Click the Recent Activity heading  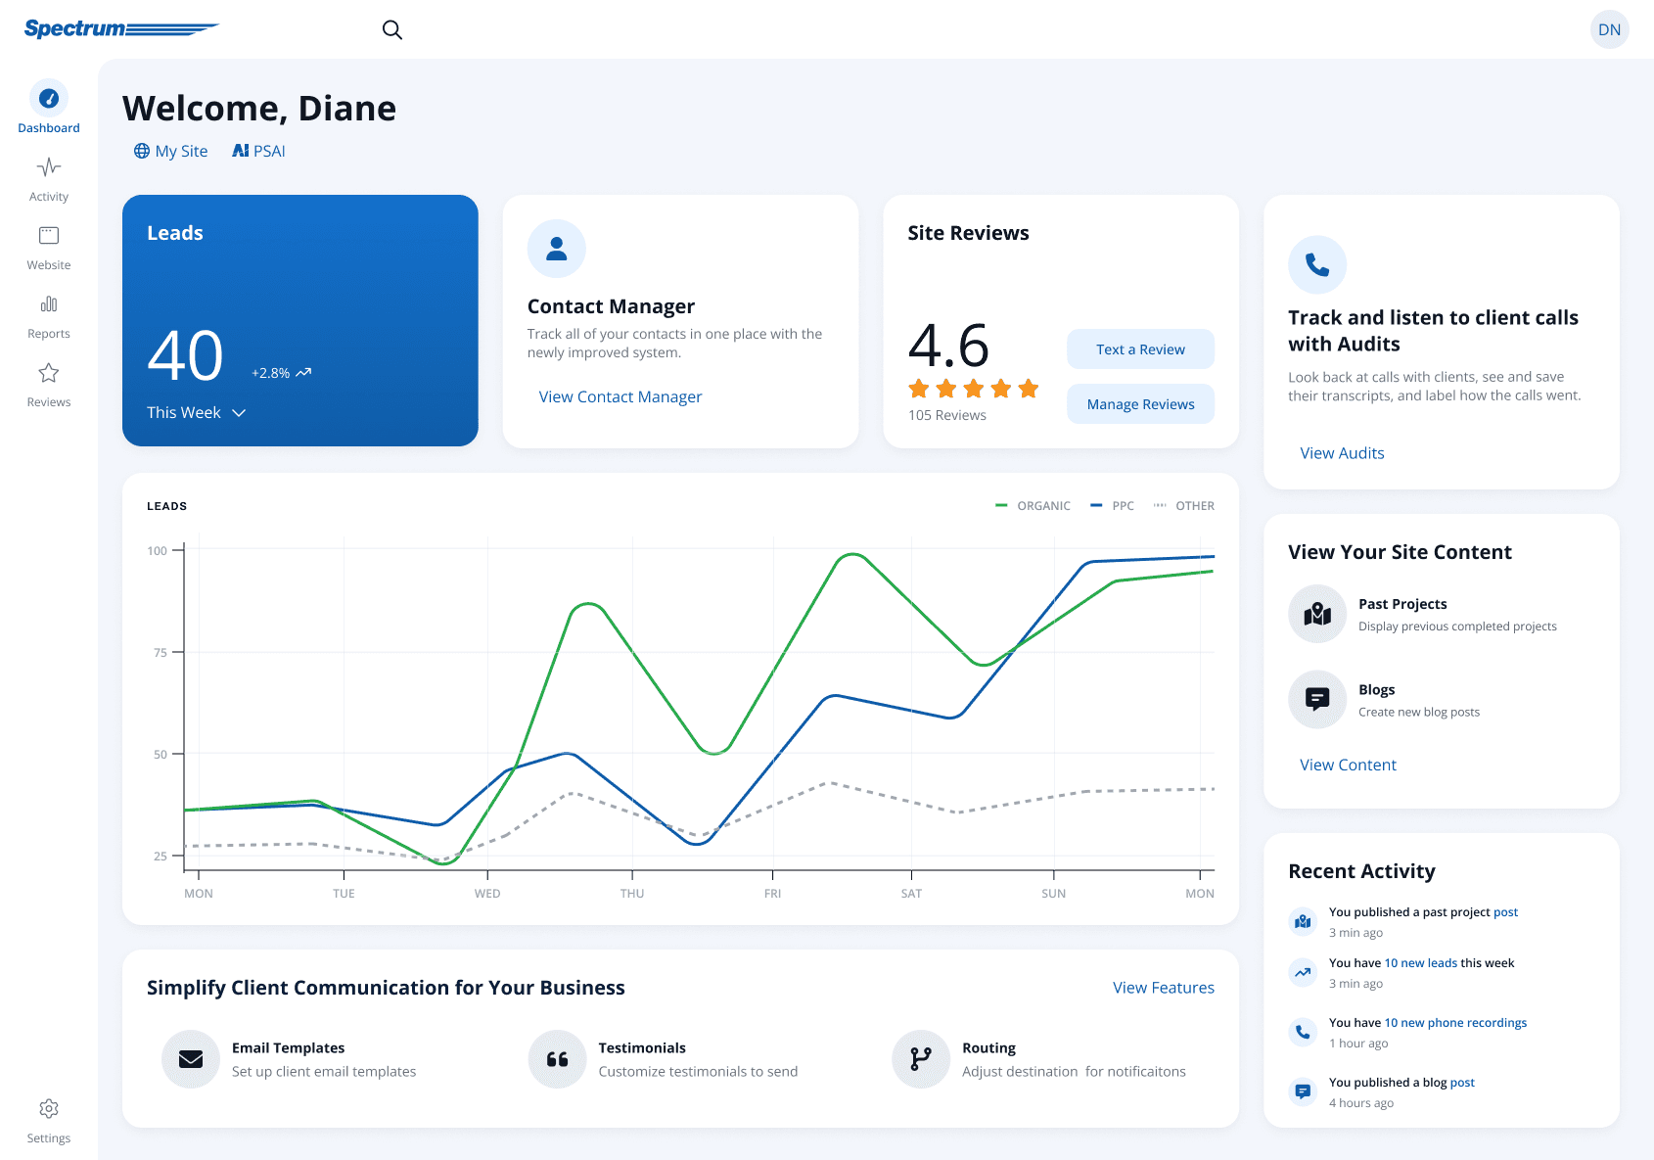tap(1361, 871)
